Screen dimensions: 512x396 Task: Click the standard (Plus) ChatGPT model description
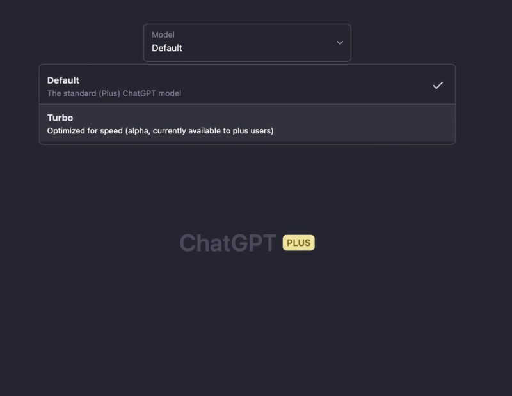[x=114, y=93]
